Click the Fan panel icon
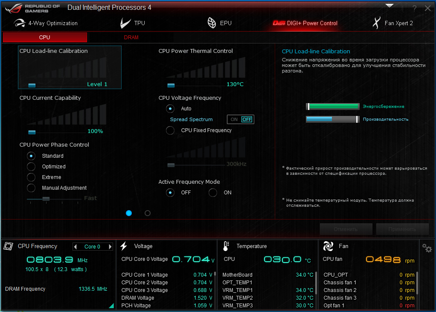Viewport: 436px width, 312px height. pyautogui.click(x=328, y=246)
